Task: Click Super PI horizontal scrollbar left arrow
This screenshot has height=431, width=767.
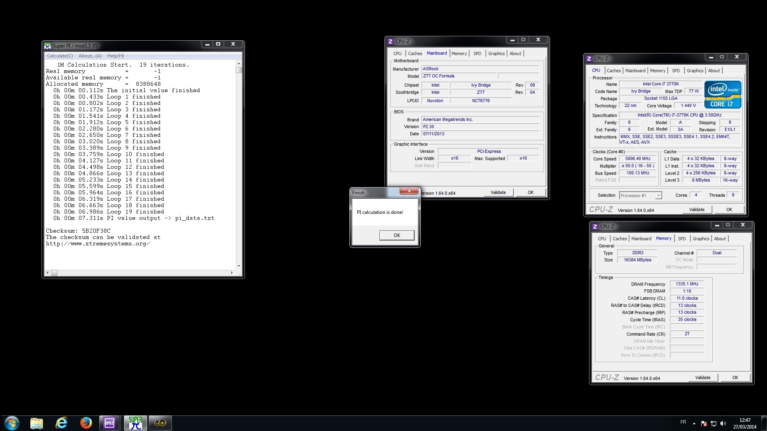Action: coord(47,273)
